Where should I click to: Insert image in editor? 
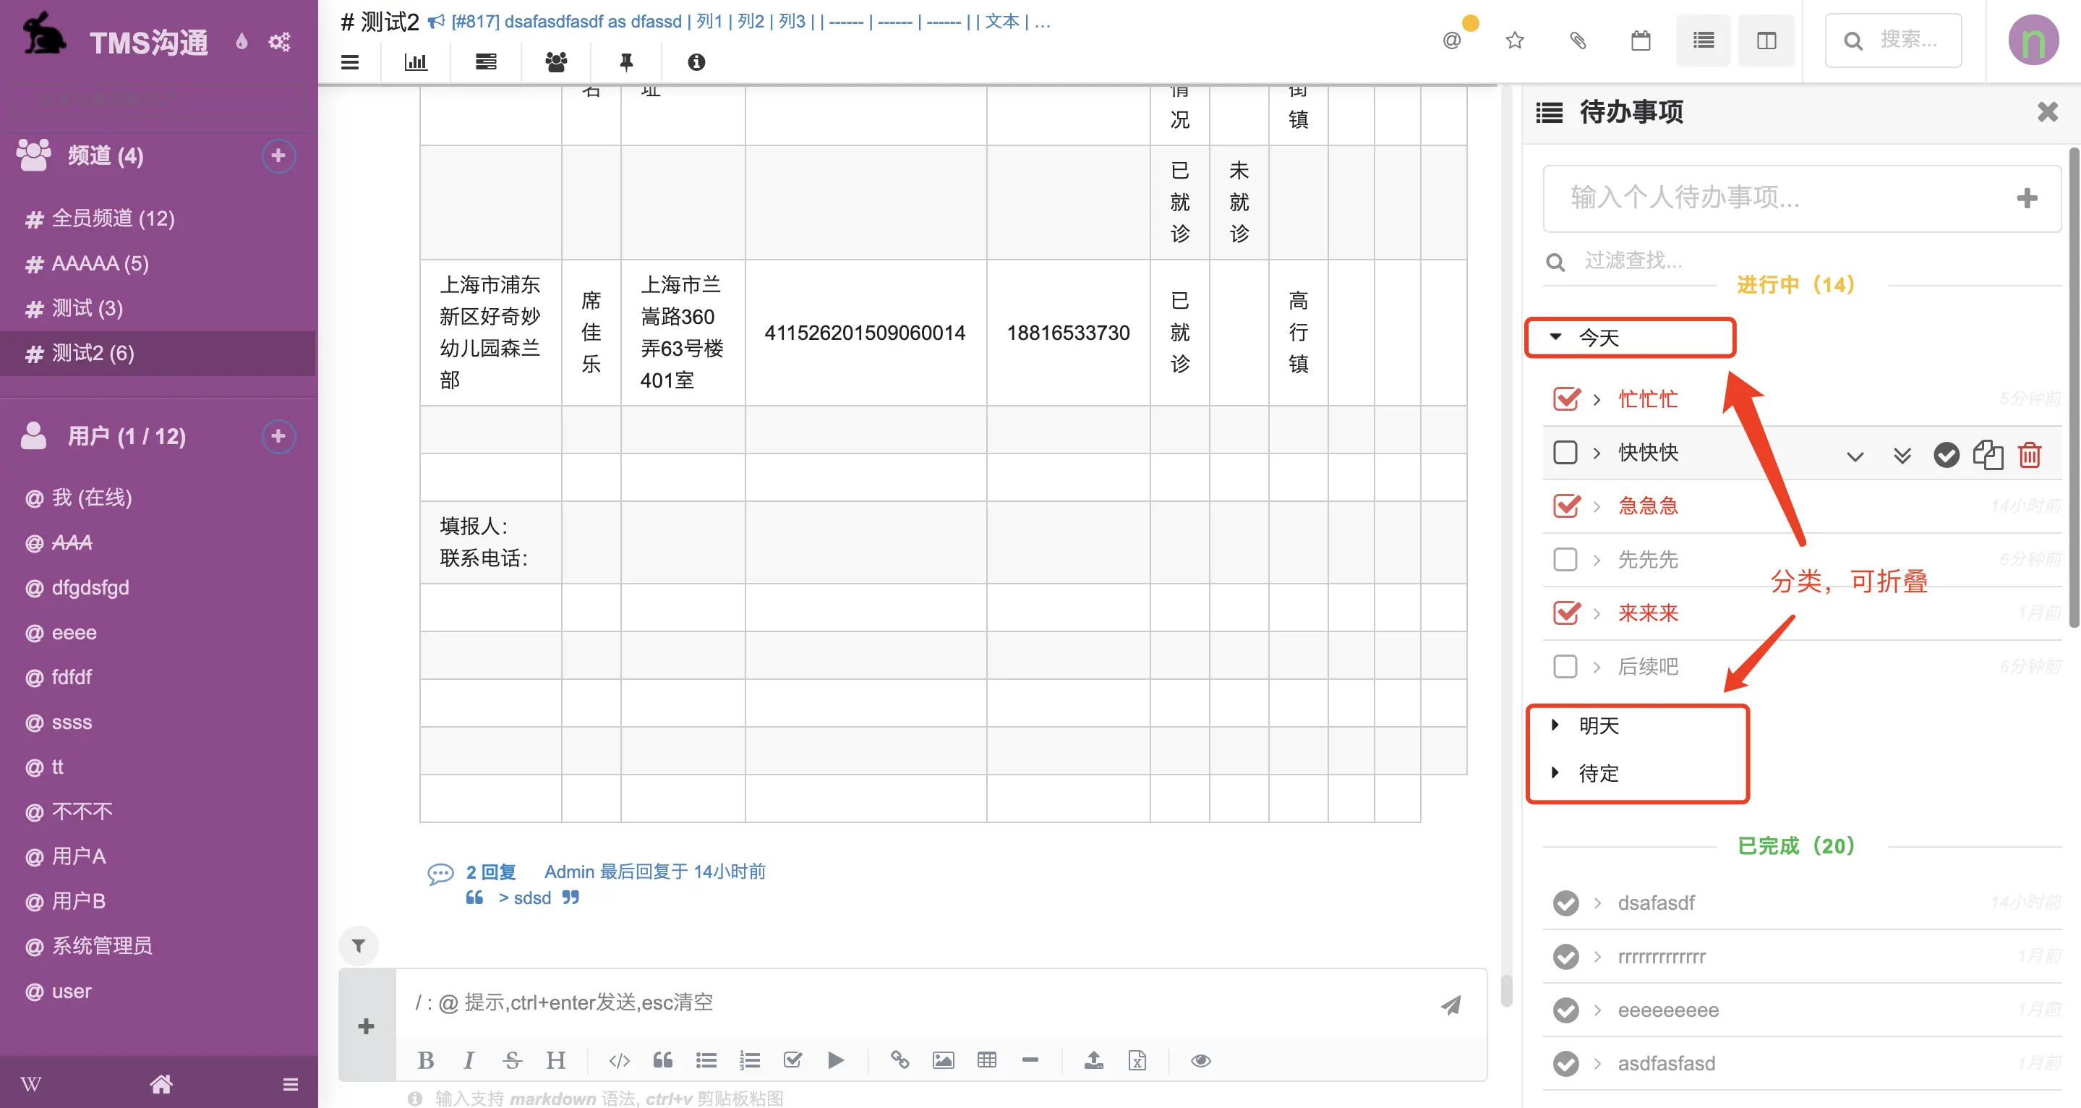(x=944, y=1060)
